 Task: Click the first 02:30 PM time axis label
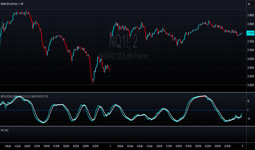[76, 146]
